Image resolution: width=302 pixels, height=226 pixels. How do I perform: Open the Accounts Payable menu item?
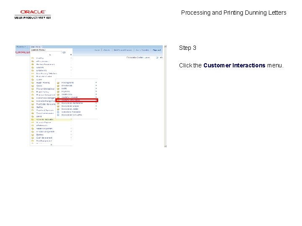click(x=44, y=122)
